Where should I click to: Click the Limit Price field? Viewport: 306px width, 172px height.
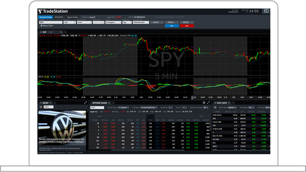tap(98, 22)
